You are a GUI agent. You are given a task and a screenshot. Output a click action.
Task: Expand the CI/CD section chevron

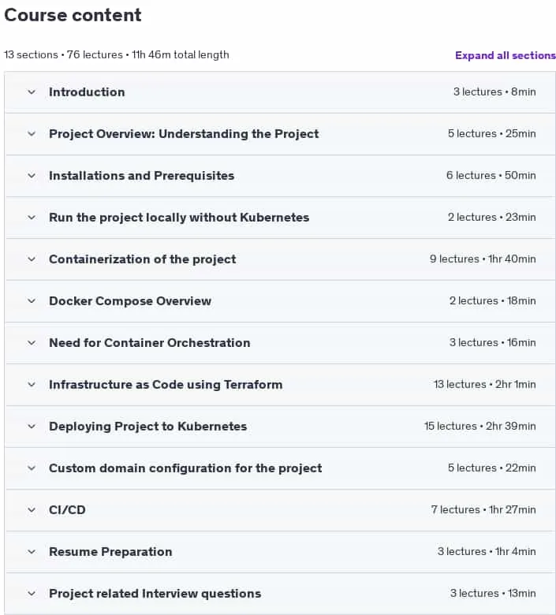(32, 510)
